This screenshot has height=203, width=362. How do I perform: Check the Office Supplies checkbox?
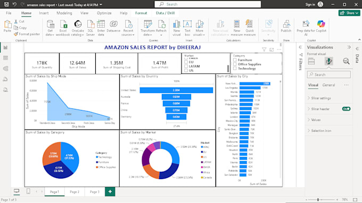[235, 64]
